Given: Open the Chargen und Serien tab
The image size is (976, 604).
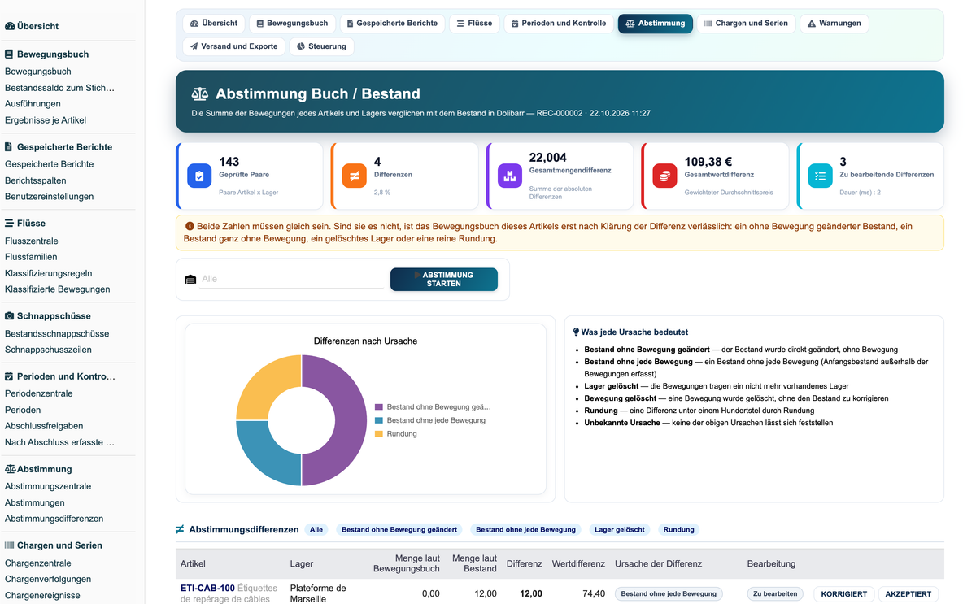Looking at the screenshot, I should tap(746, 24).
